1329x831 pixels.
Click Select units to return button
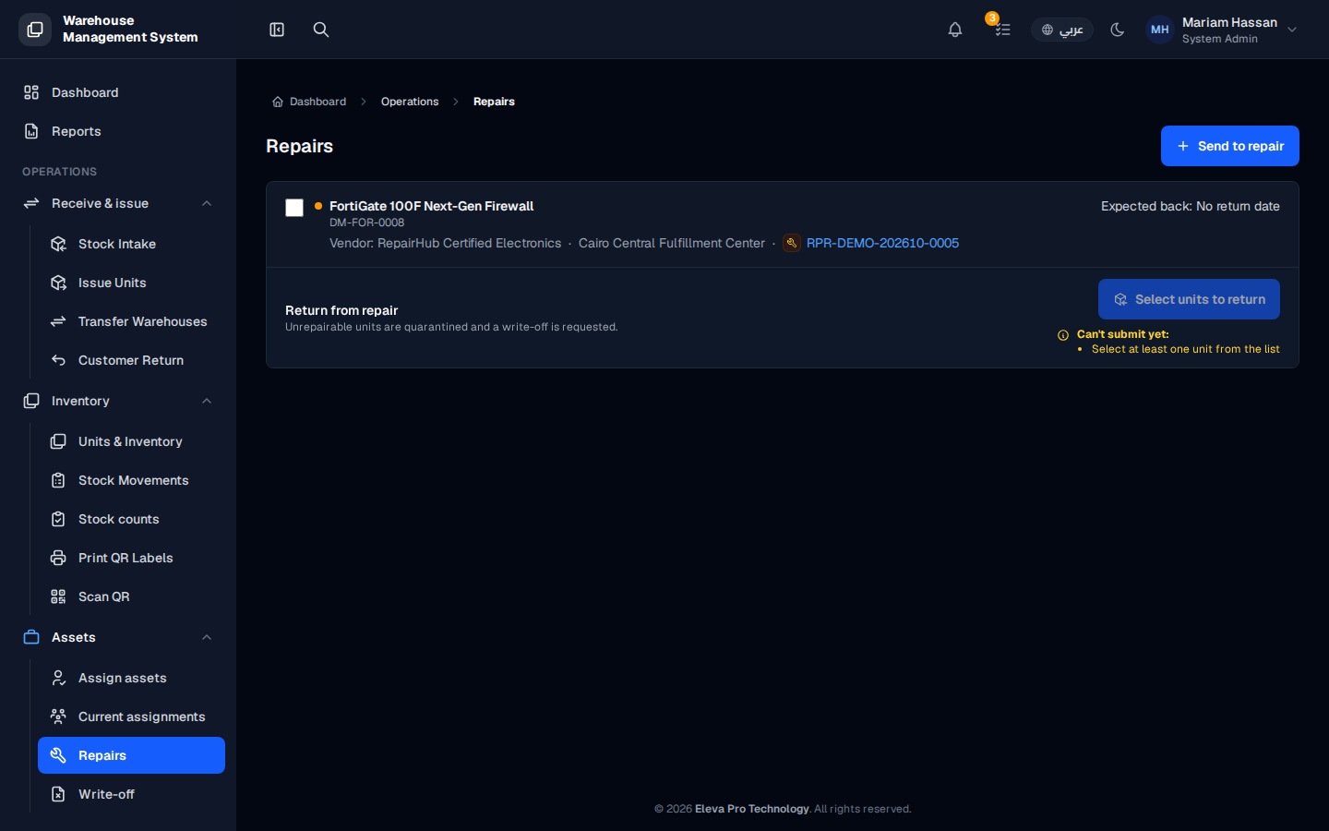[x=1189, y=299]
